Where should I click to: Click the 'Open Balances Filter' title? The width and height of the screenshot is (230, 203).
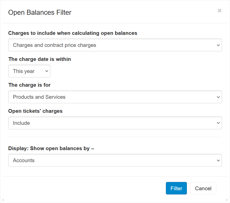pyautogui.click(x=40, y=13)
